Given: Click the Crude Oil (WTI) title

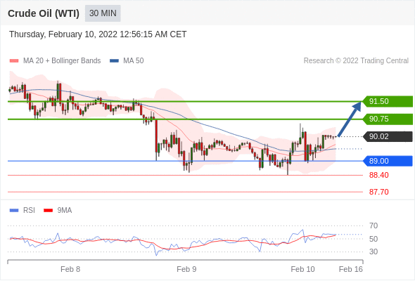Looking at the screenshot, I should click(x=44, y=13).
